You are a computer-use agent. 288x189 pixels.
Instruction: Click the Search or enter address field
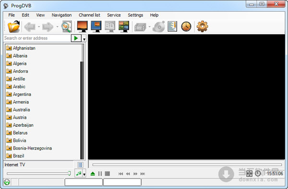37,38
